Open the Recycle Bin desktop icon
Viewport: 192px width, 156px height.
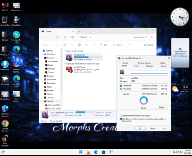(x=5, y=21)
